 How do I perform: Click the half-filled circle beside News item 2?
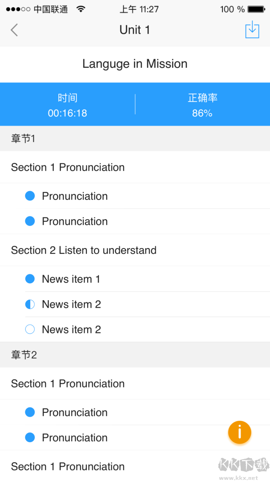point(30,304)
